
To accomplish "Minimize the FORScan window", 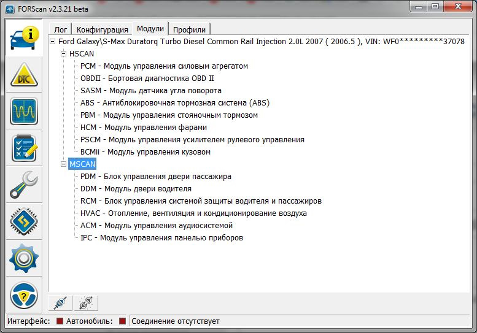I will [x=419, y=6].
